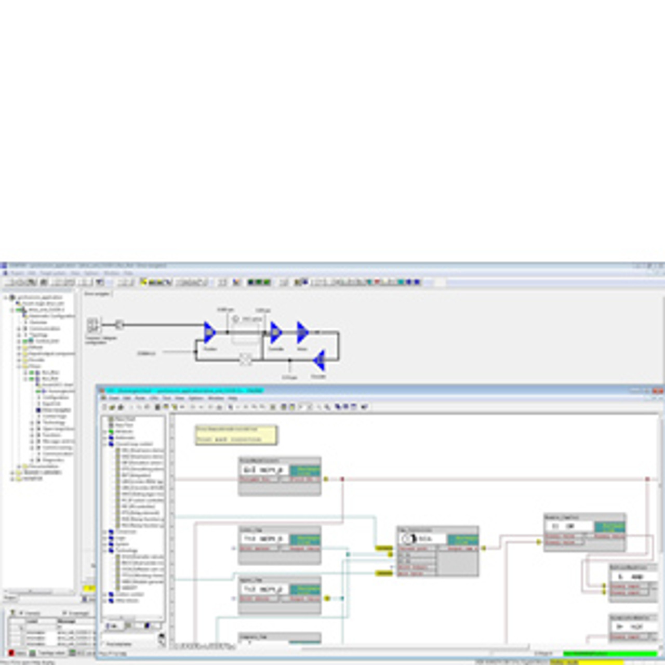Open the Help menu of the chart editor
The width and height of the screenshot is (665, 665).
(x=233, y=398)
